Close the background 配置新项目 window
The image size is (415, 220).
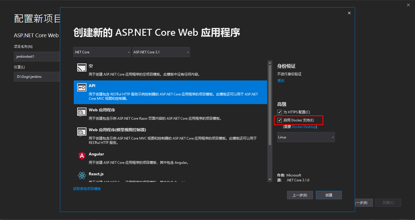pos(408,5)
